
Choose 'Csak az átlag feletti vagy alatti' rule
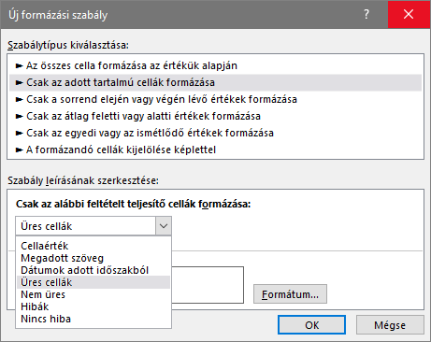pyautogui.click(x=215, y=116)
